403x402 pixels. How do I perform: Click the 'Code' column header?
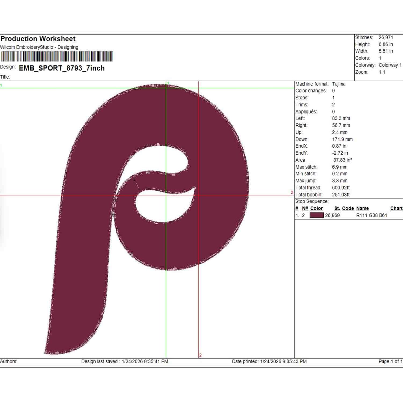click(x=348, y=208)
